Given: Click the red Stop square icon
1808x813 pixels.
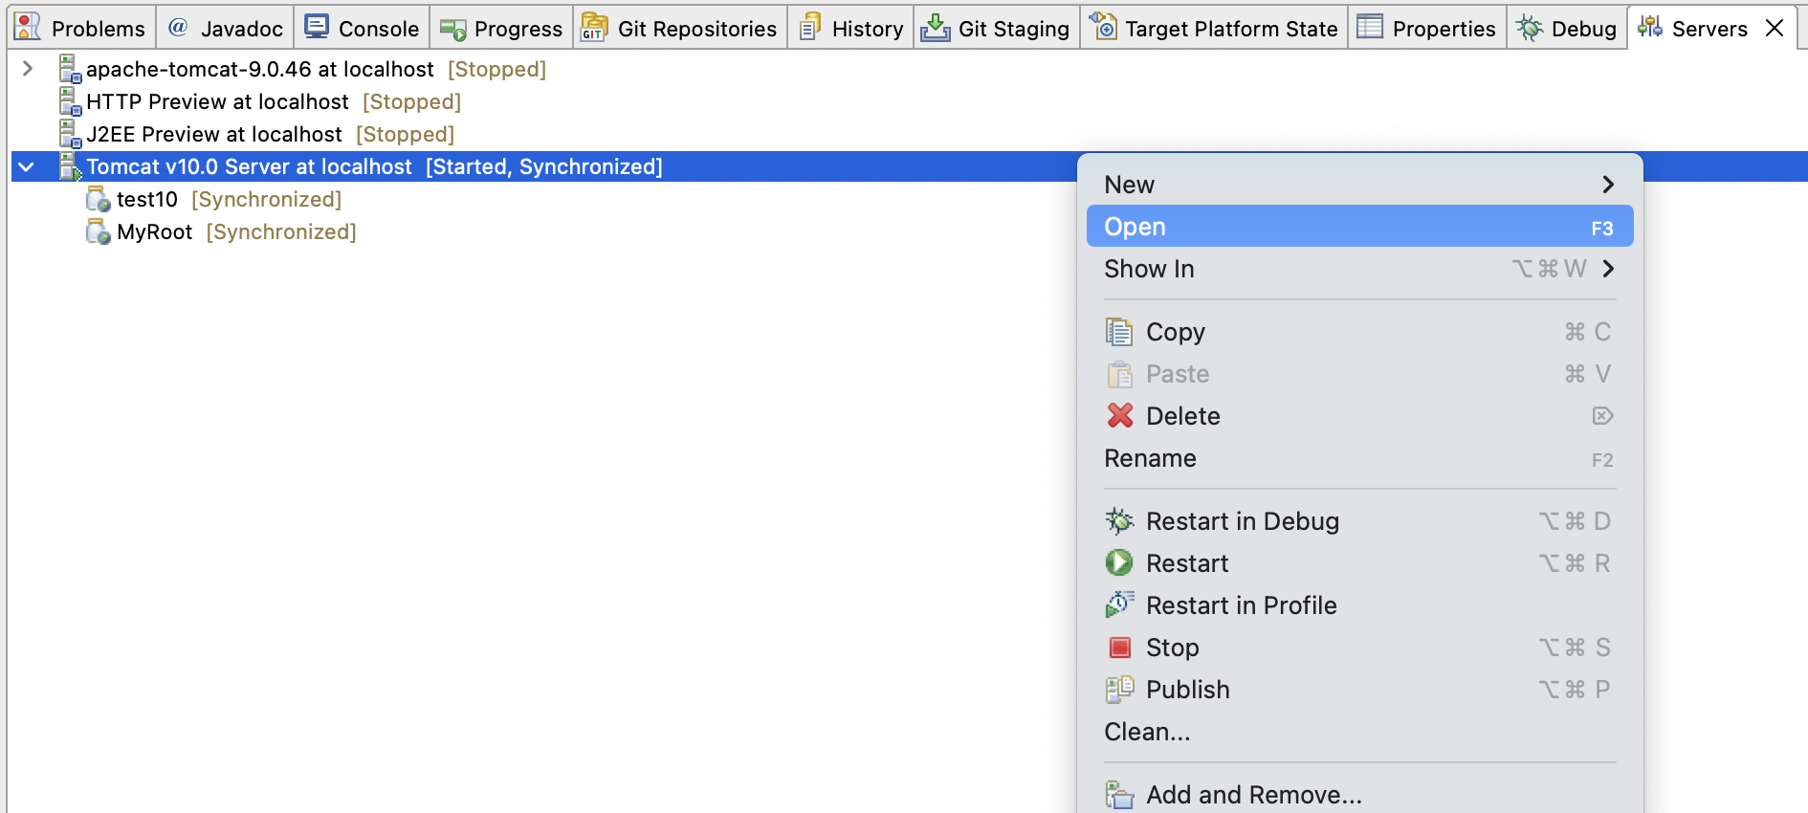Looking at the screenshot, I should 1119,648.
